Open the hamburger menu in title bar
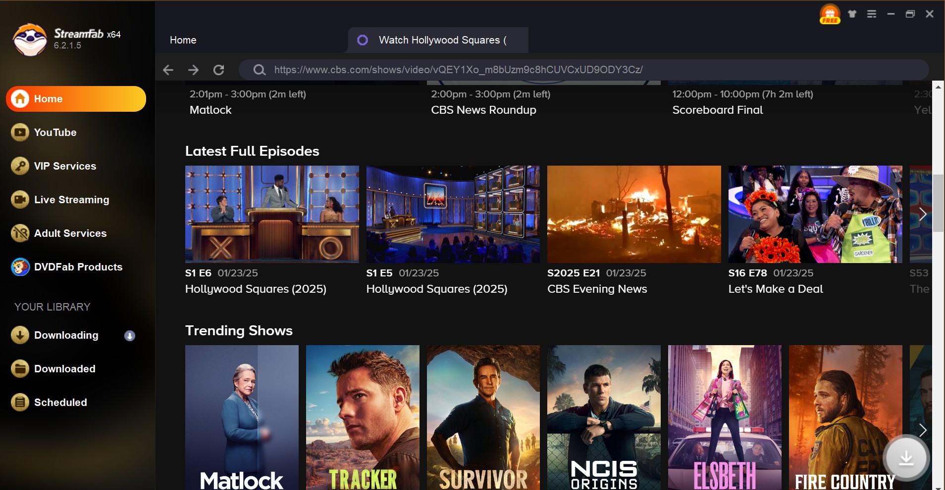 (x=872, y=14)
